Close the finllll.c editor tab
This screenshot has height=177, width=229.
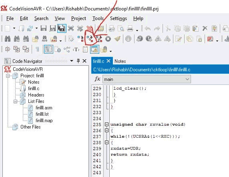[108, 61]
